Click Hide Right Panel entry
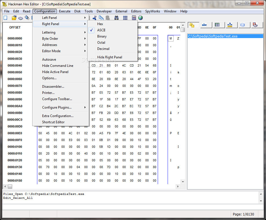The width and height of the screenshot is (266, 220). click(x=113, y=57)
